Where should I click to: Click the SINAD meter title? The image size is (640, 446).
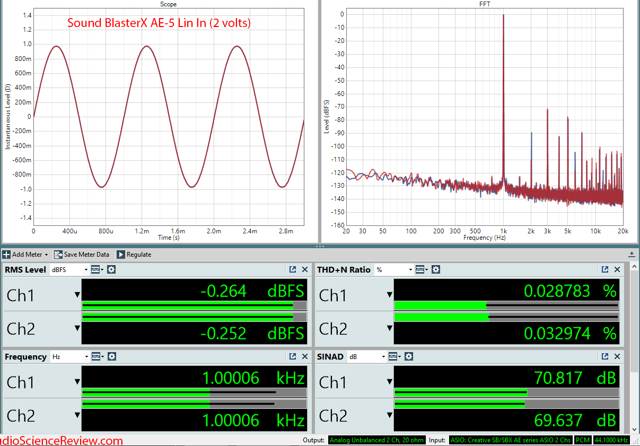(x=330, y=357)
